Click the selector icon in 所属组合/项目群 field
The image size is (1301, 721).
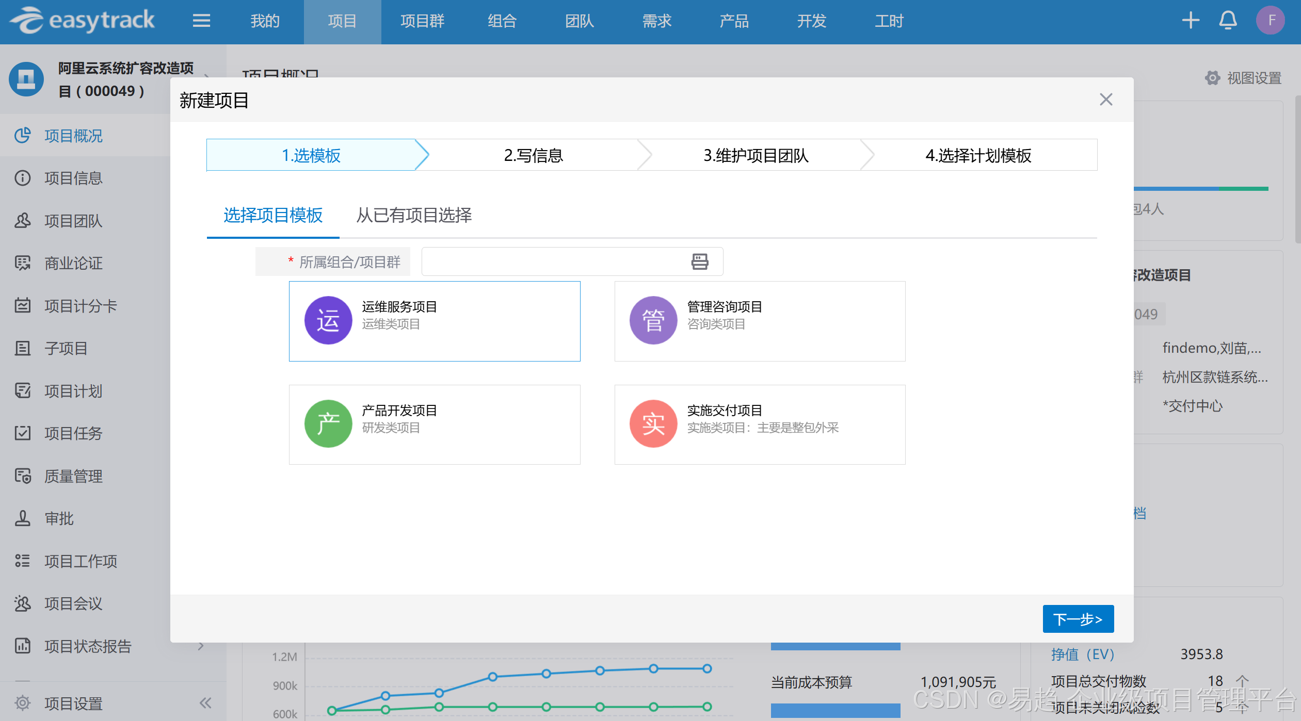pyautogui.click(x=699, y=261)
